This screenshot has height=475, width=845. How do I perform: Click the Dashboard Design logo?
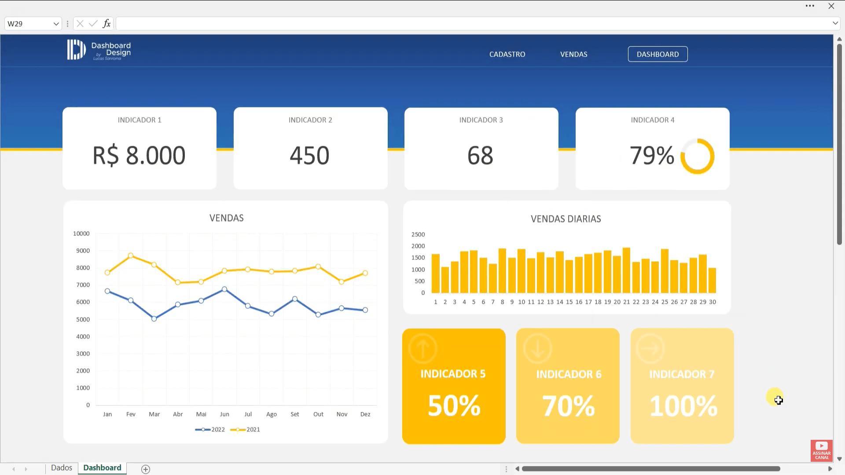point(99,49)
